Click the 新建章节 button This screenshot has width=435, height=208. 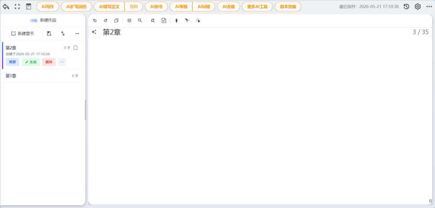(23, 33)
